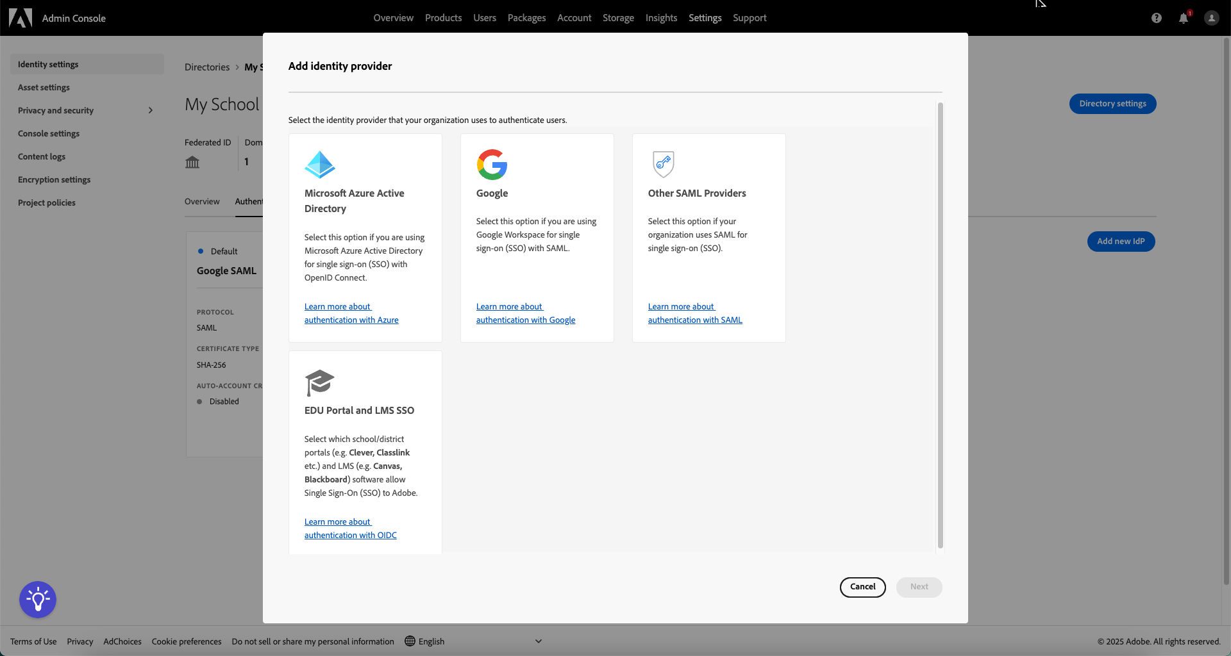Open Packages in top navigation
Viewport: 1231px width, 656px height.
click(526, 18)
